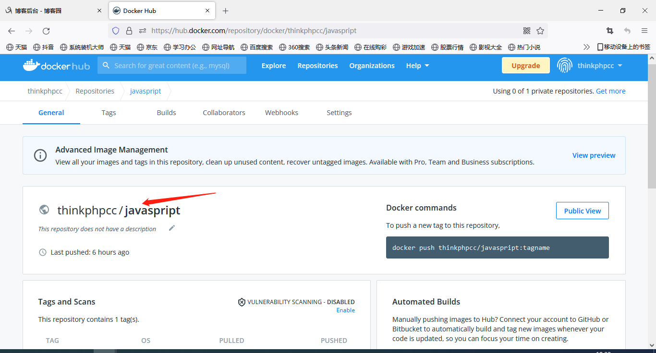Open the 360搜索 bookmark

coord(294,47)
